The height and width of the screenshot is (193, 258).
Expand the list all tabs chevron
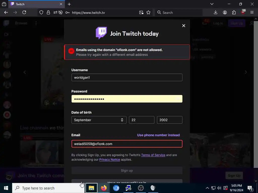[212, 4]
